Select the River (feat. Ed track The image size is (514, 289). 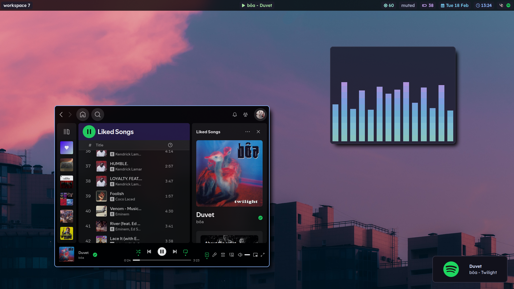coord(134,226)
